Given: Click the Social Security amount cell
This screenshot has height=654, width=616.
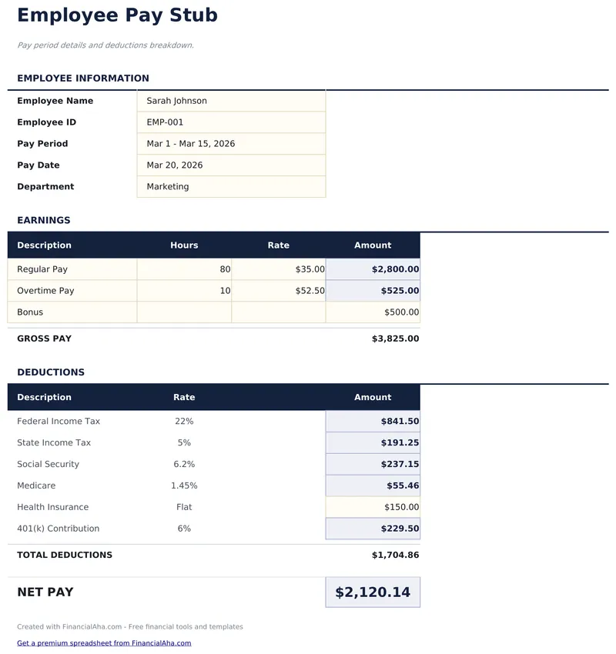Looking at the screenshot, I should coord(373,464).
